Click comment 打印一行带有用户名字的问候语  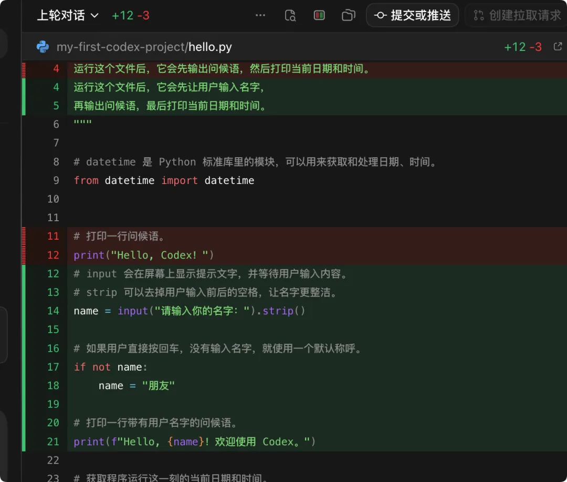(x=156, y=423)
